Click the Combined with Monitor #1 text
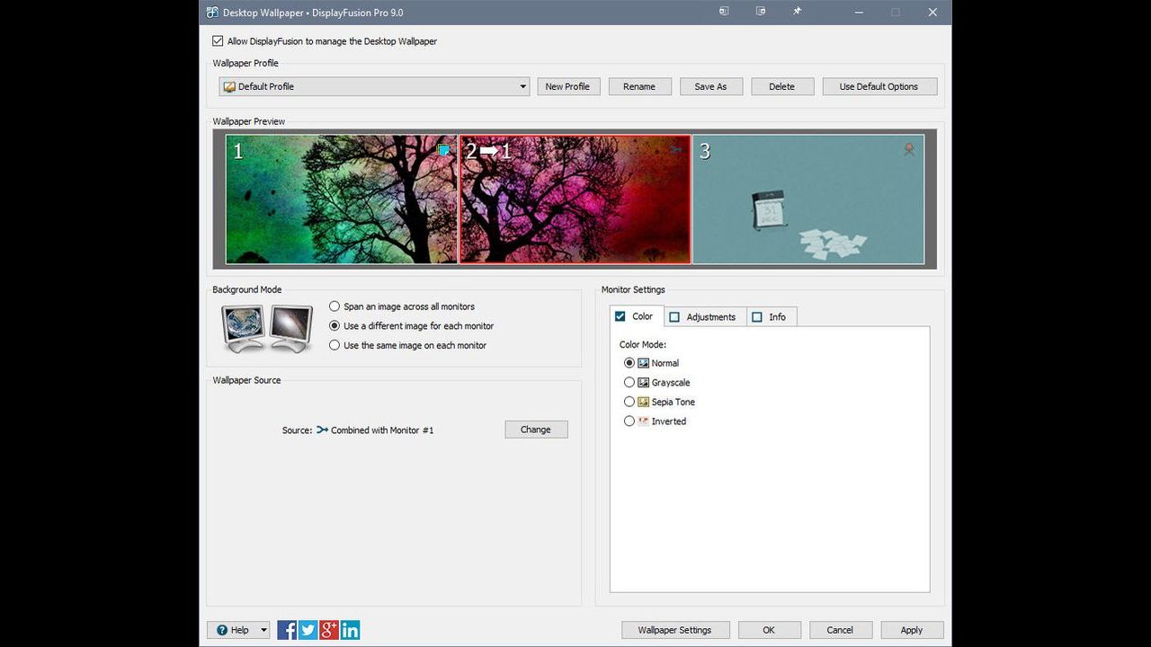The height and width of the screenshot is (647, 1151). click(382, 430)
